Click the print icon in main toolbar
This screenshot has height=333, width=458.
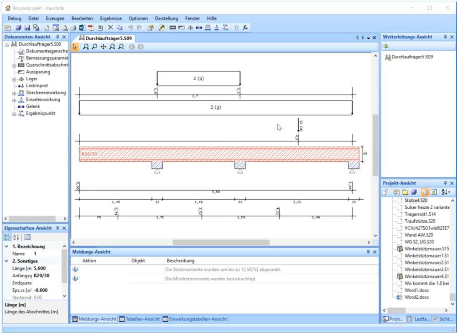coord(73,28)
